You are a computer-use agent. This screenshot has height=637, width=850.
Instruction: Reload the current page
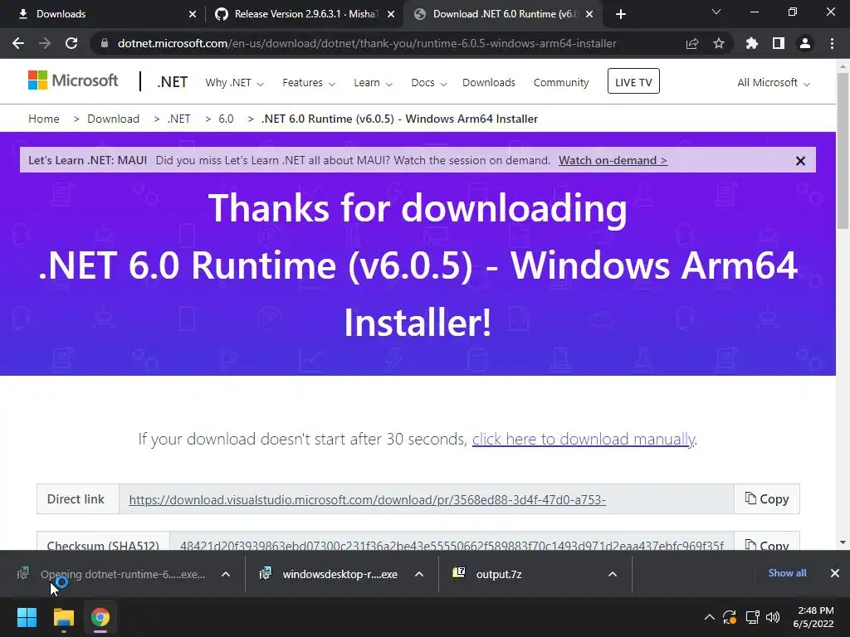(x=71, y=43)
